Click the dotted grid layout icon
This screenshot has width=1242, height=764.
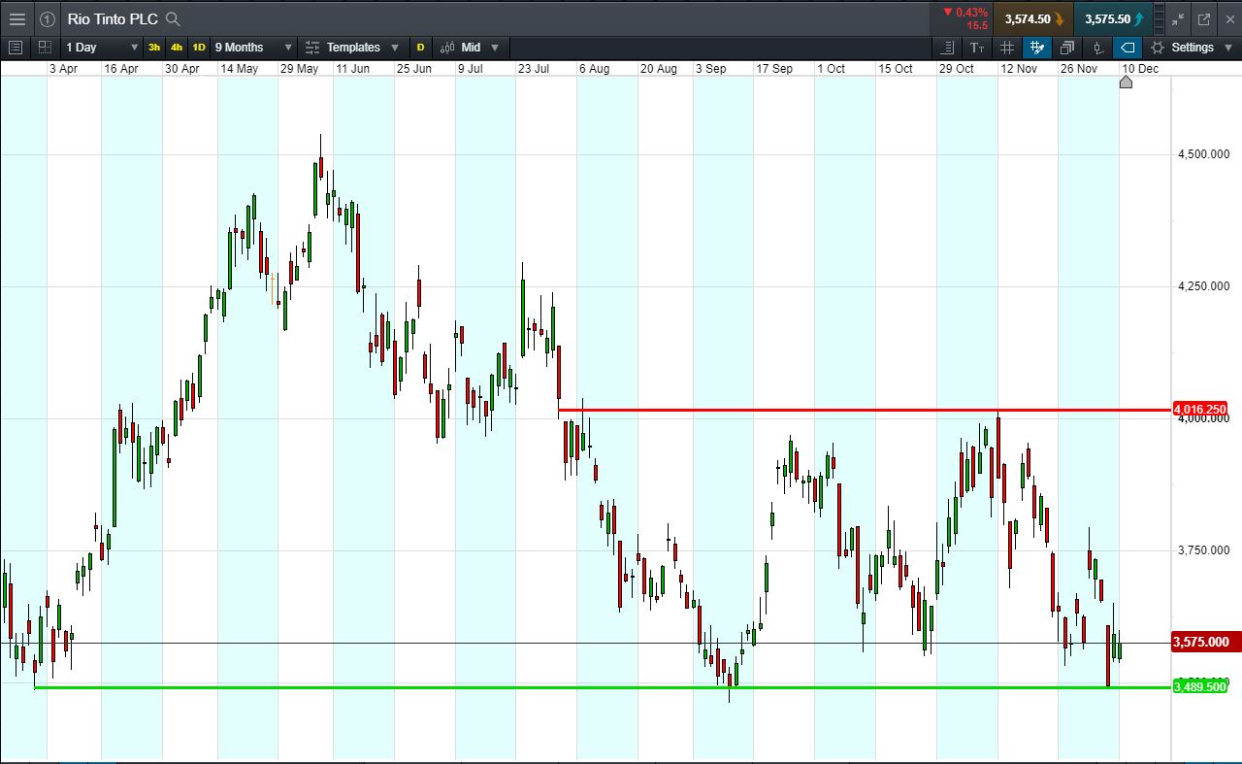pos(46,47)
